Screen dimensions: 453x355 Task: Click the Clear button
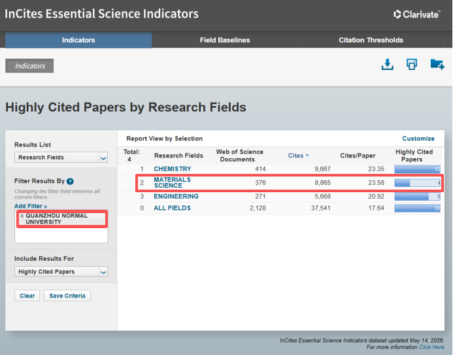pos(27,296)
